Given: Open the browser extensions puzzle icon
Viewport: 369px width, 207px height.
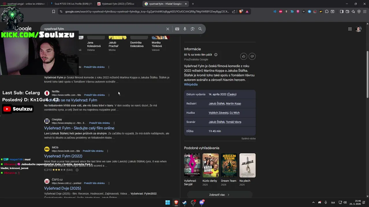Looking at the screenshot, I should 327,11.
